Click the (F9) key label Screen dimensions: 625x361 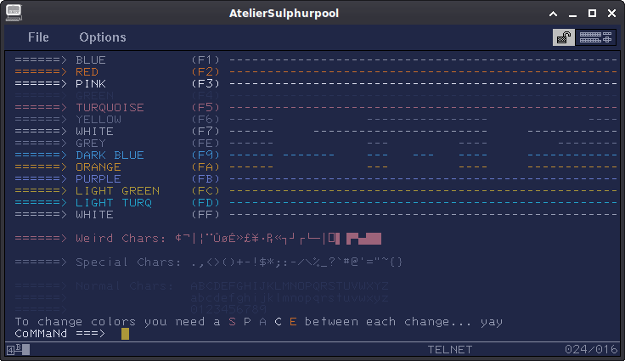206,155
